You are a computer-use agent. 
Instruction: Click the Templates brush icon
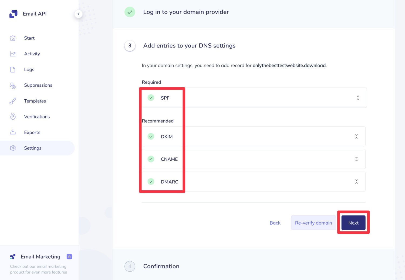pyautogui.click(x=13, y=101)
